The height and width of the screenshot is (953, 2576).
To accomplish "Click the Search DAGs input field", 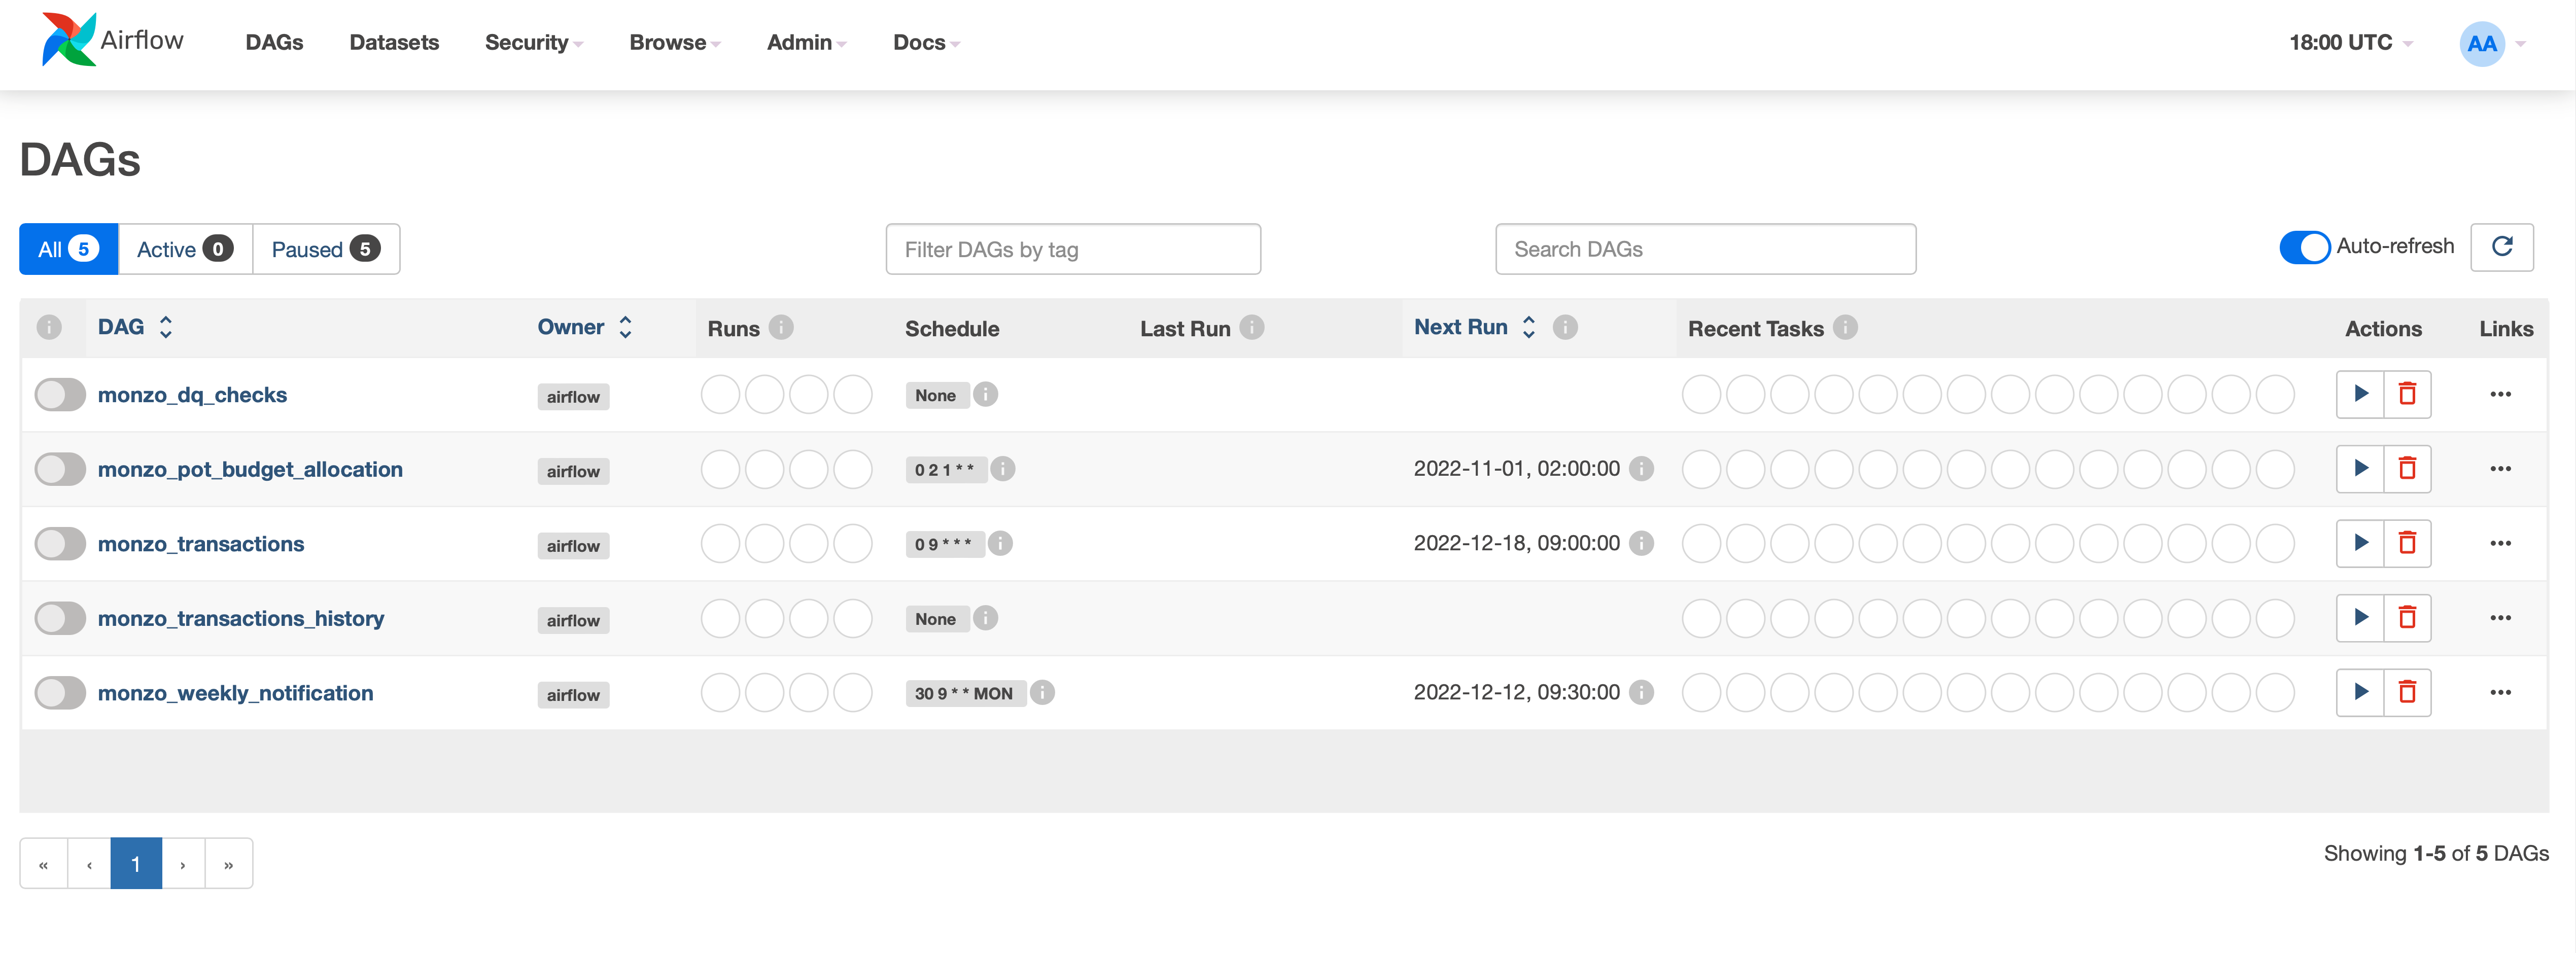I will [x=1705, y=249].
